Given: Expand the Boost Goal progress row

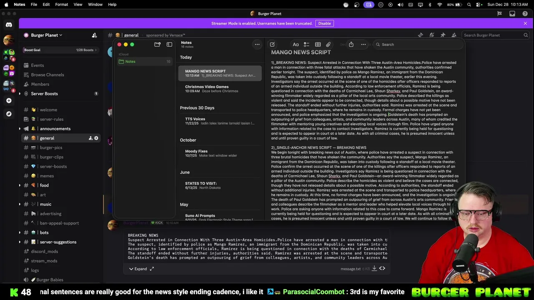Looking at the screenshot, I should point(60,50).
